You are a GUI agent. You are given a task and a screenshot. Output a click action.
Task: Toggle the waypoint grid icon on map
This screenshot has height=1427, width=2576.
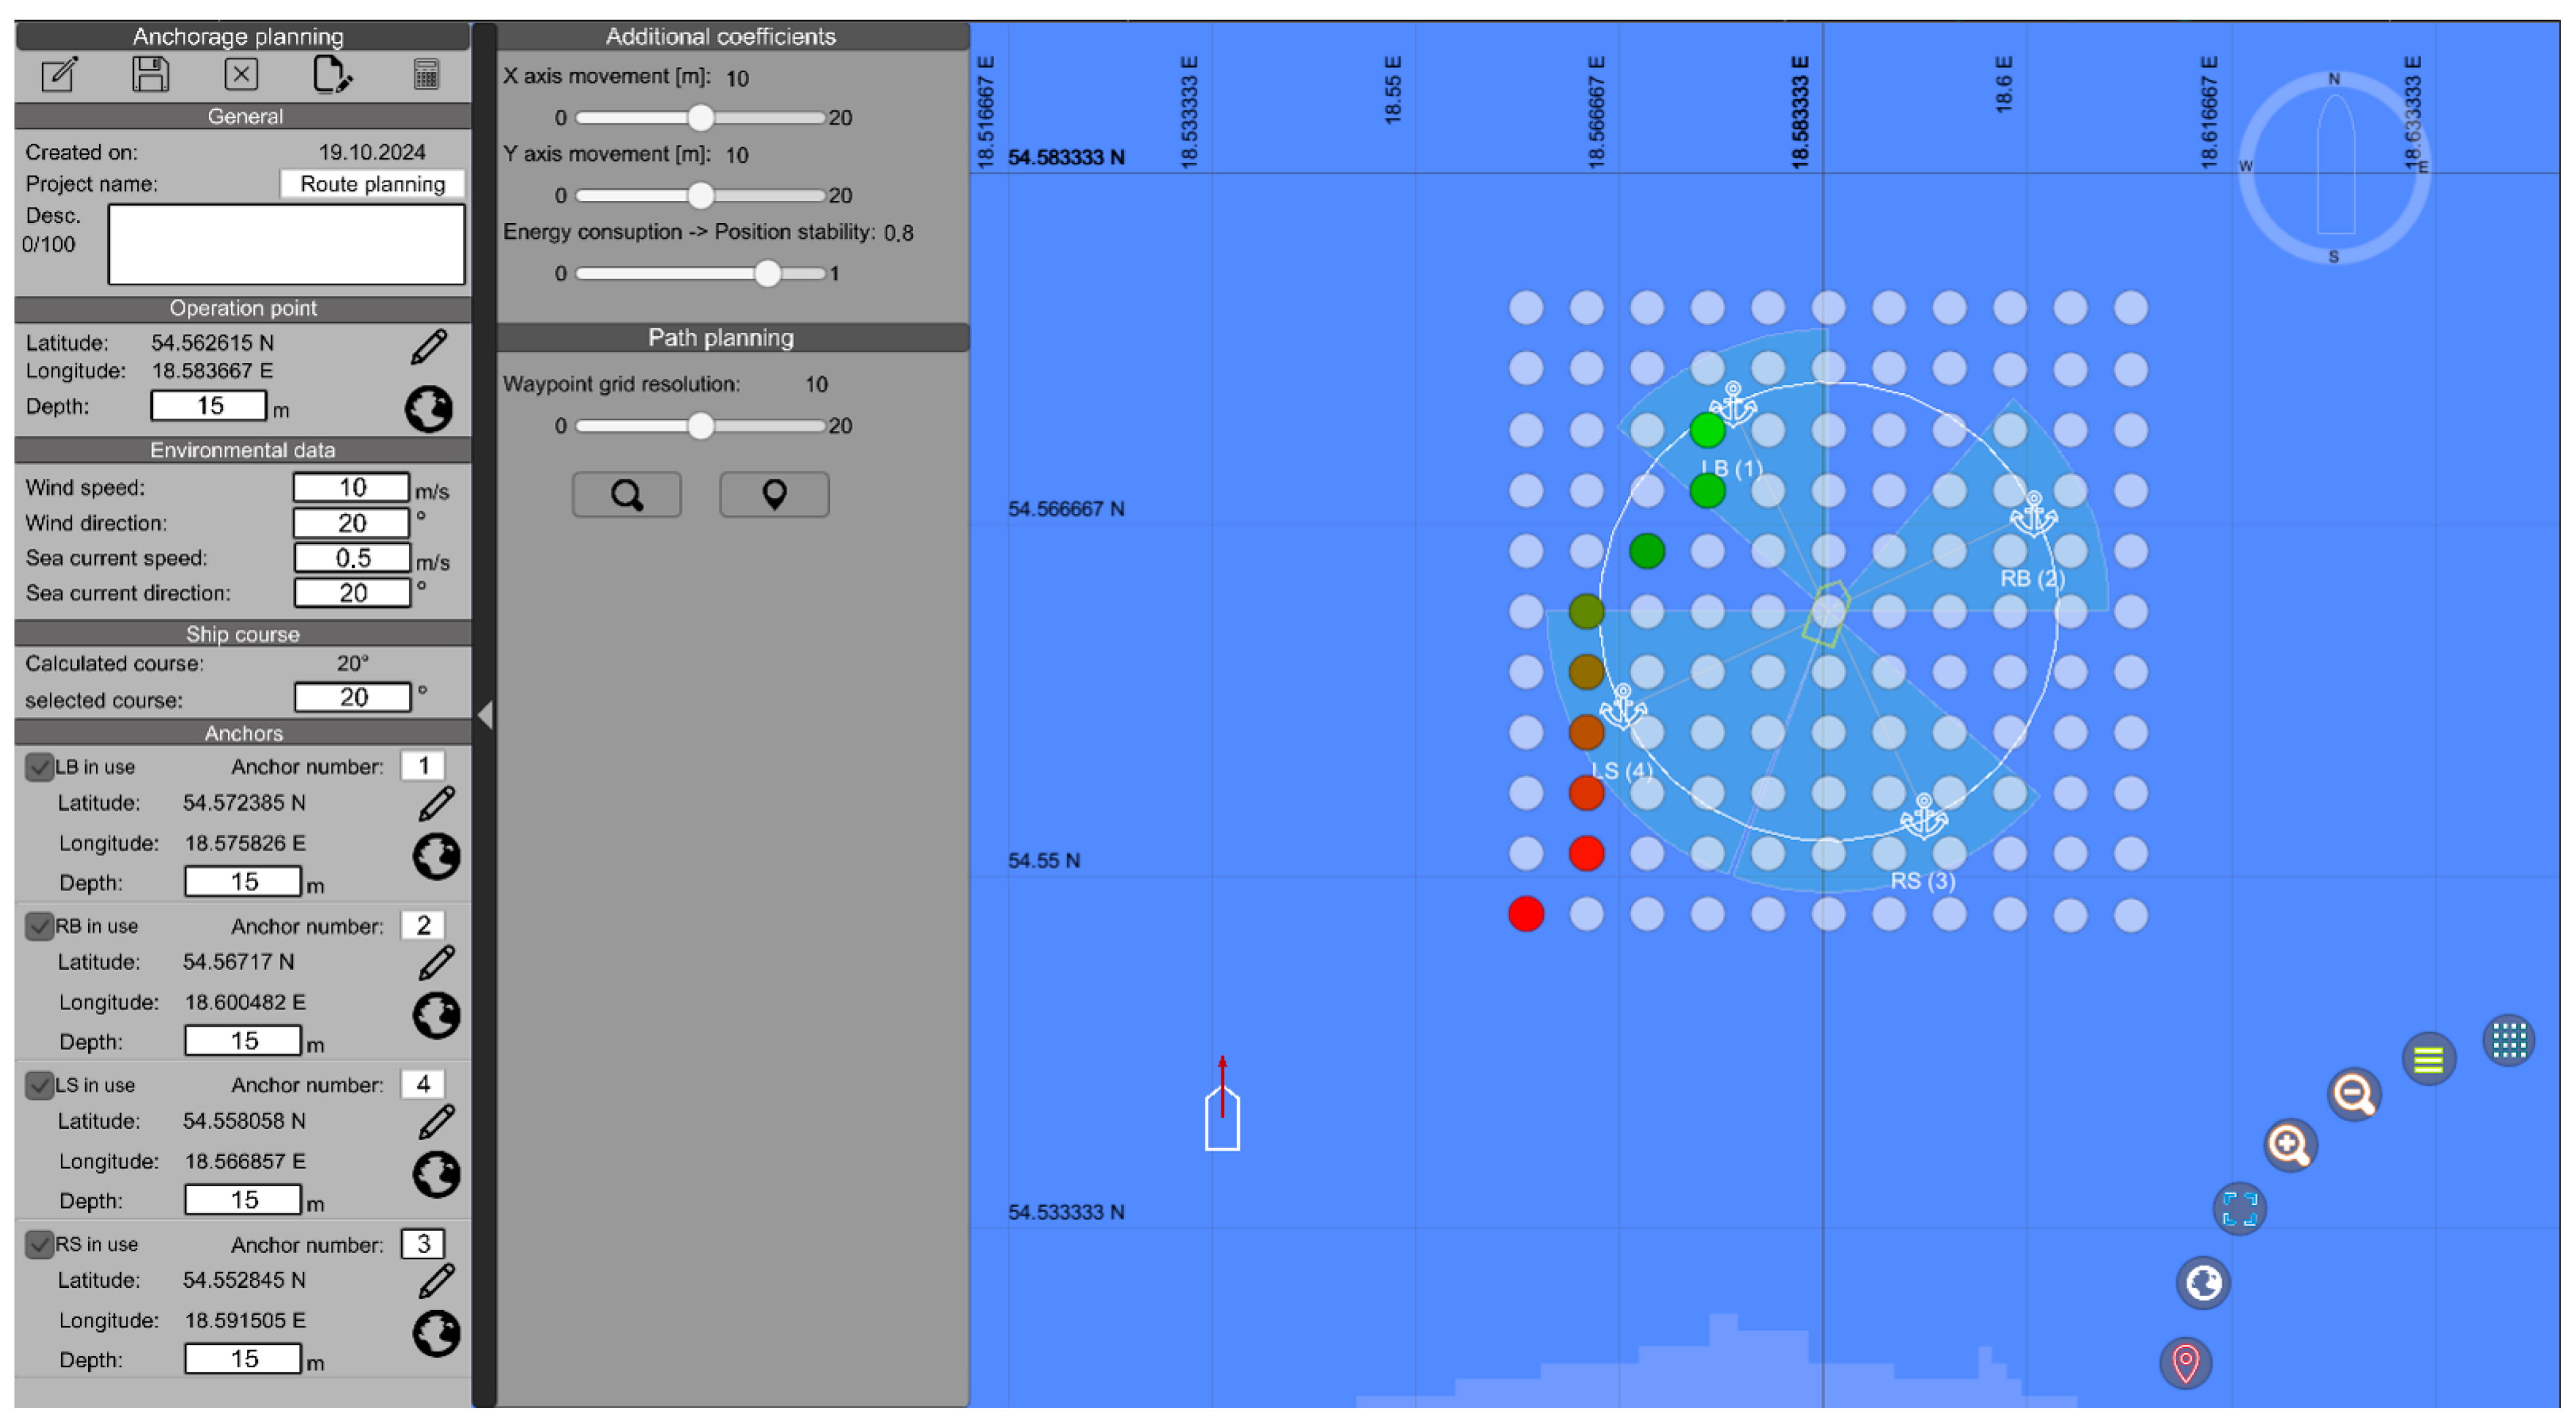(2508, 1041)
